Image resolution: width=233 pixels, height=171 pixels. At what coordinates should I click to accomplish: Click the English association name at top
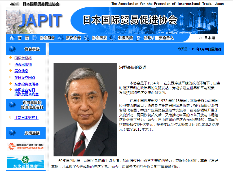tap(168, 4)
